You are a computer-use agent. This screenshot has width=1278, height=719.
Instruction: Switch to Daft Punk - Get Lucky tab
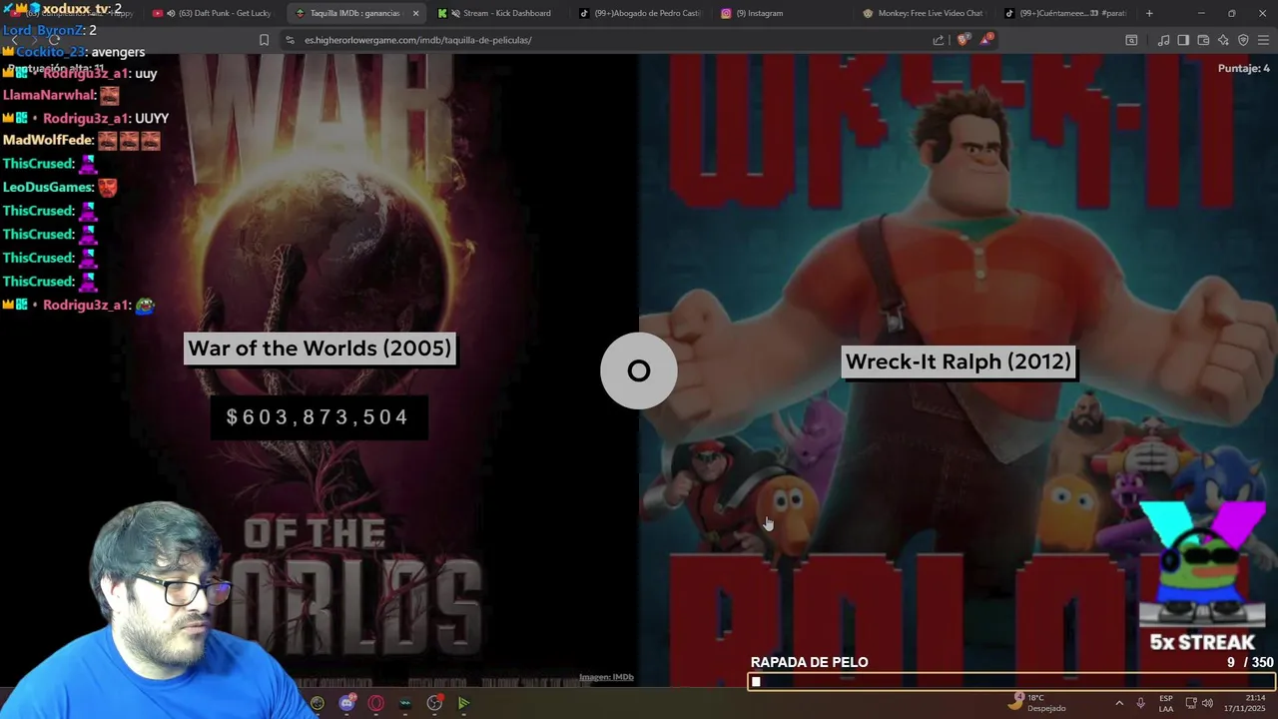pos(212,13)
